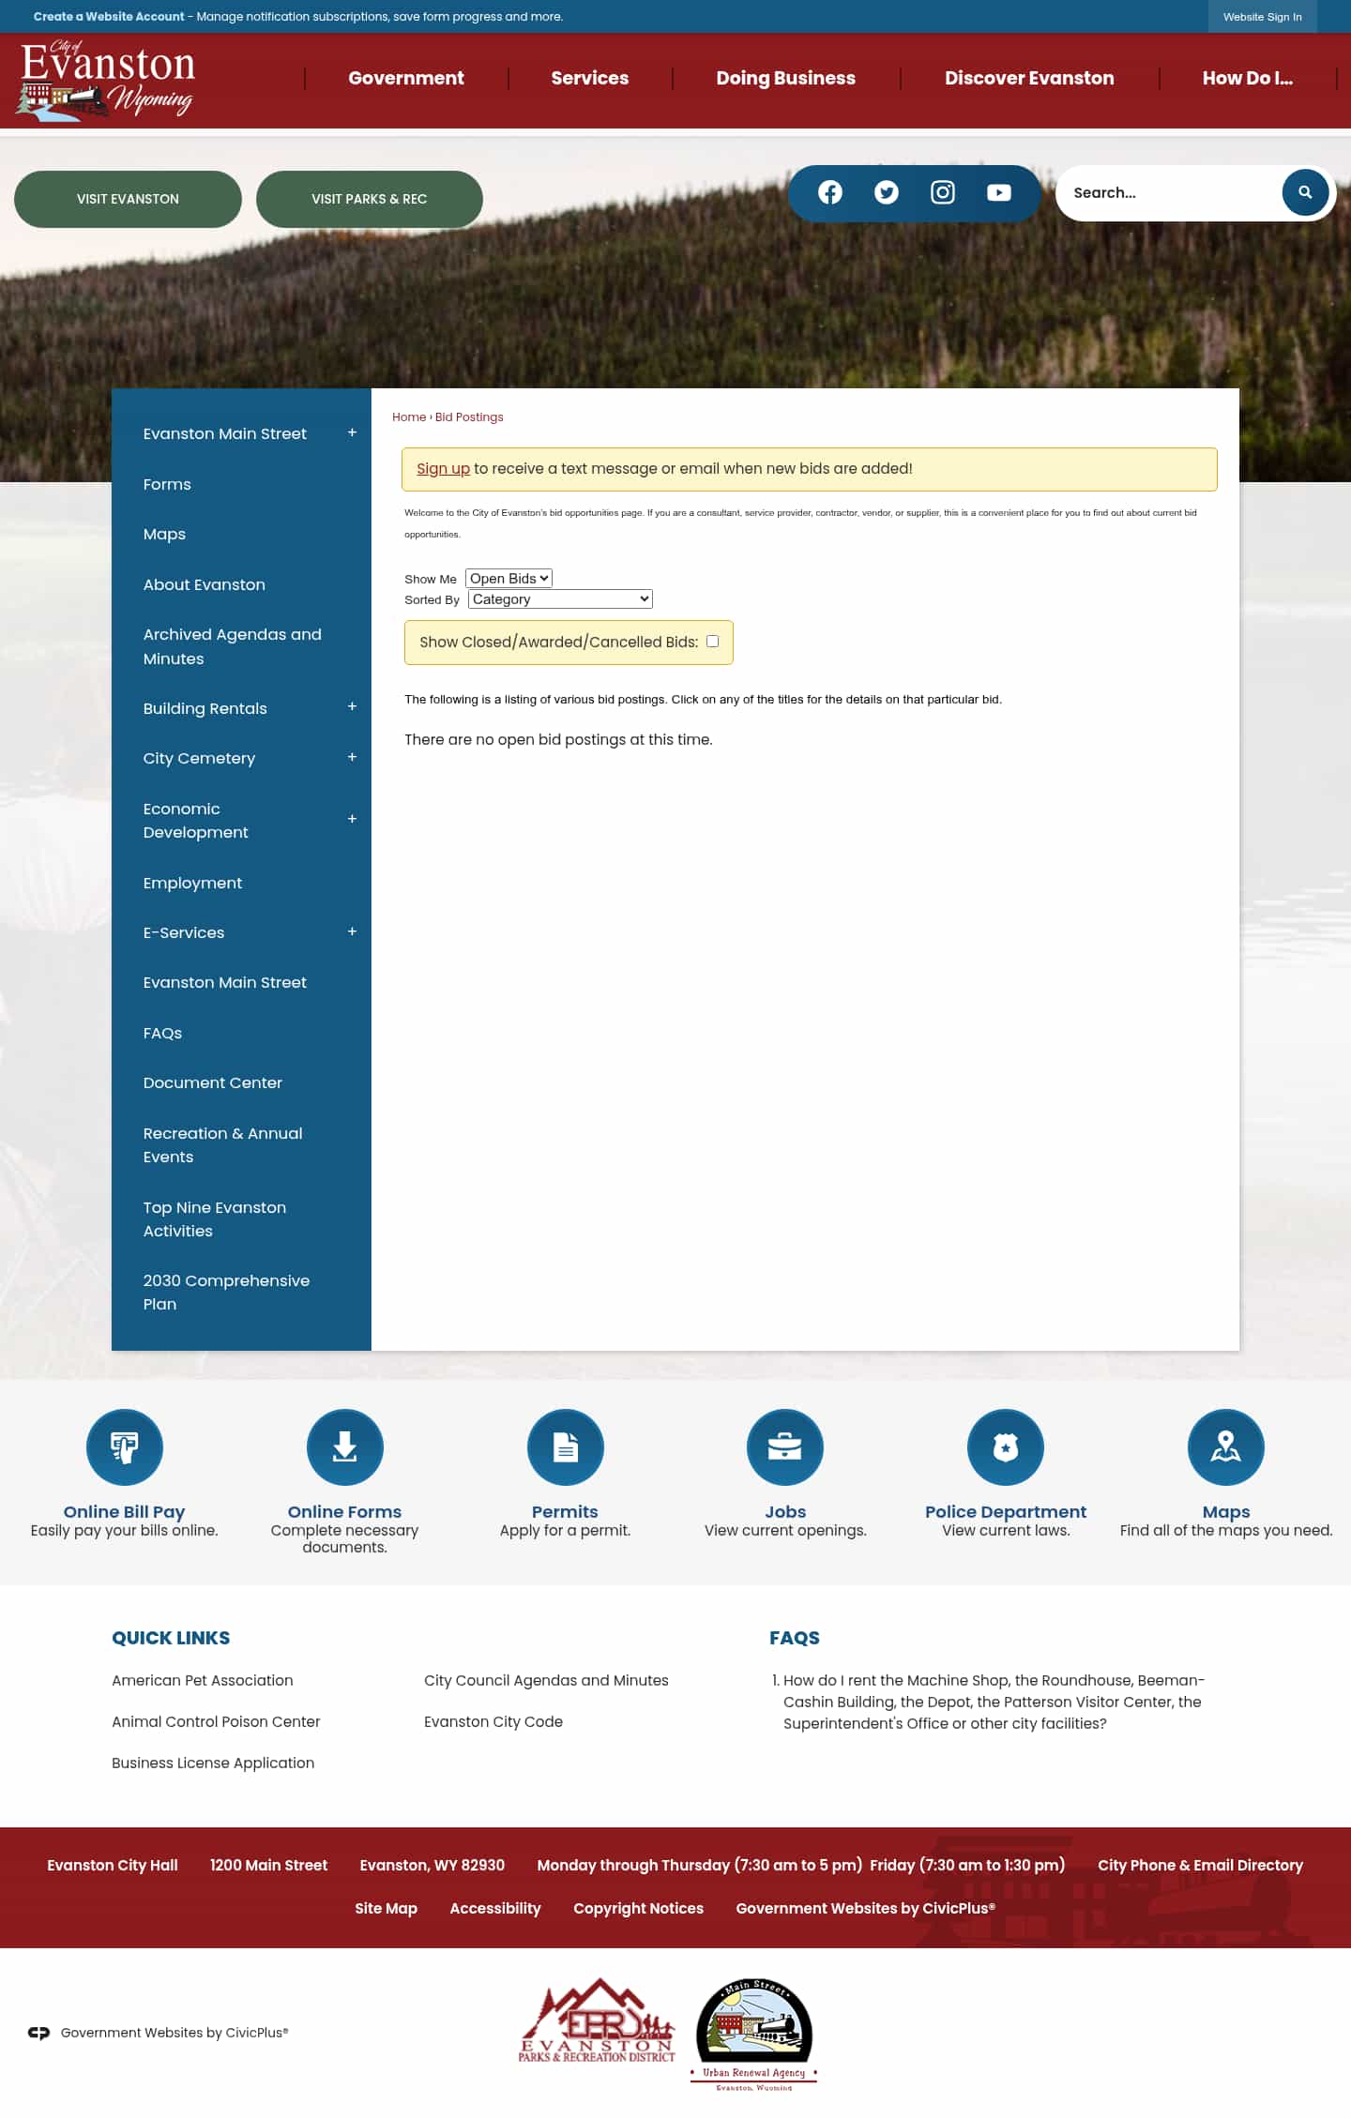Click the Permits document icon
This screenshot has height=2119, width=1351.
tap(566, 1447)
